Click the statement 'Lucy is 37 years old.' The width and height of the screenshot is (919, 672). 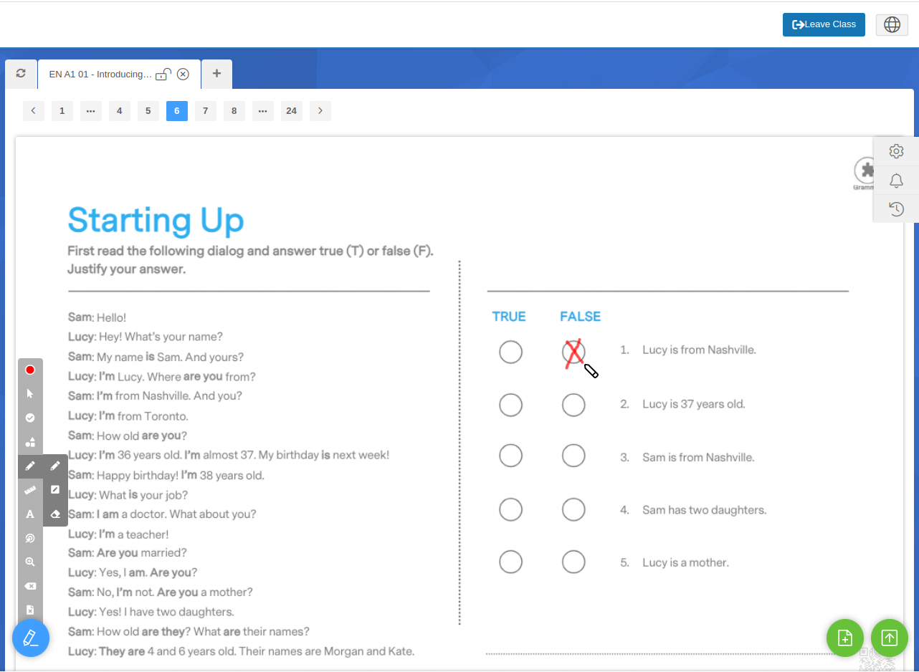pyautogui.click(x=693, y=404)
